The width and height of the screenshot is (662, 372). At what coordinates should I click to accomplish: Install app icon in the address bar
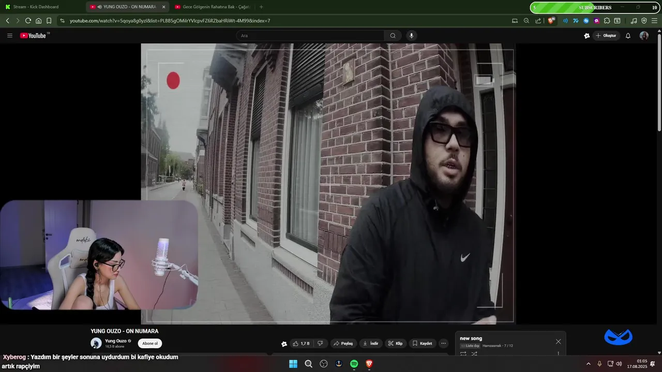pyautogui.click(x=515, y=21)
